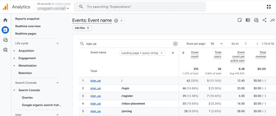Click the Analytics search field
276x116 pixels.
[140, 7]
